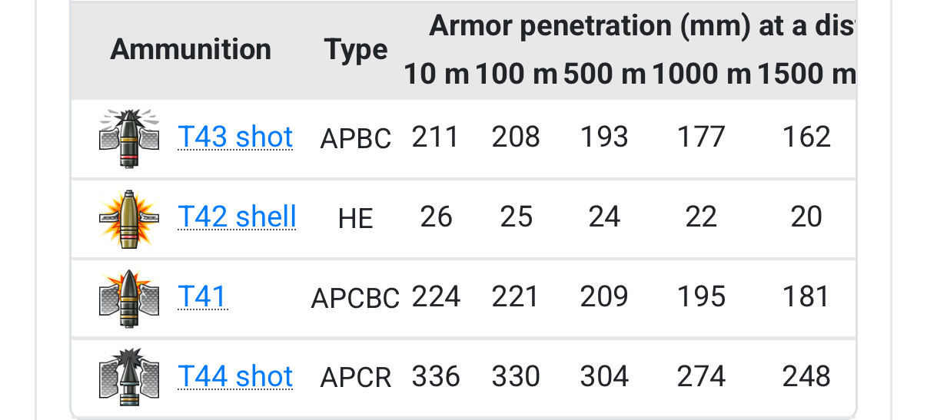Select the 1500 m distance header
The height and width of the screenshot is (420, 927).
point(806,74)
